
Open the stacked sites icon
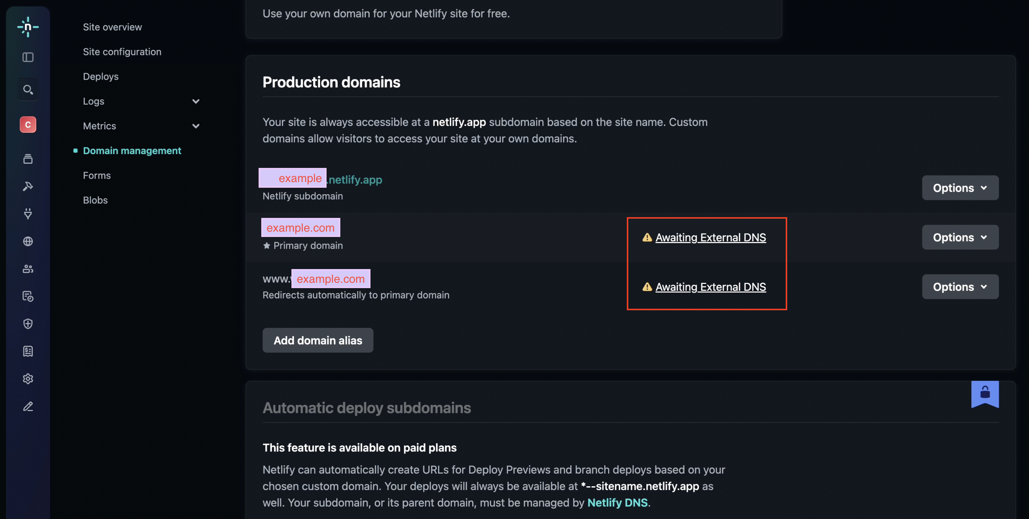[28, 159]
